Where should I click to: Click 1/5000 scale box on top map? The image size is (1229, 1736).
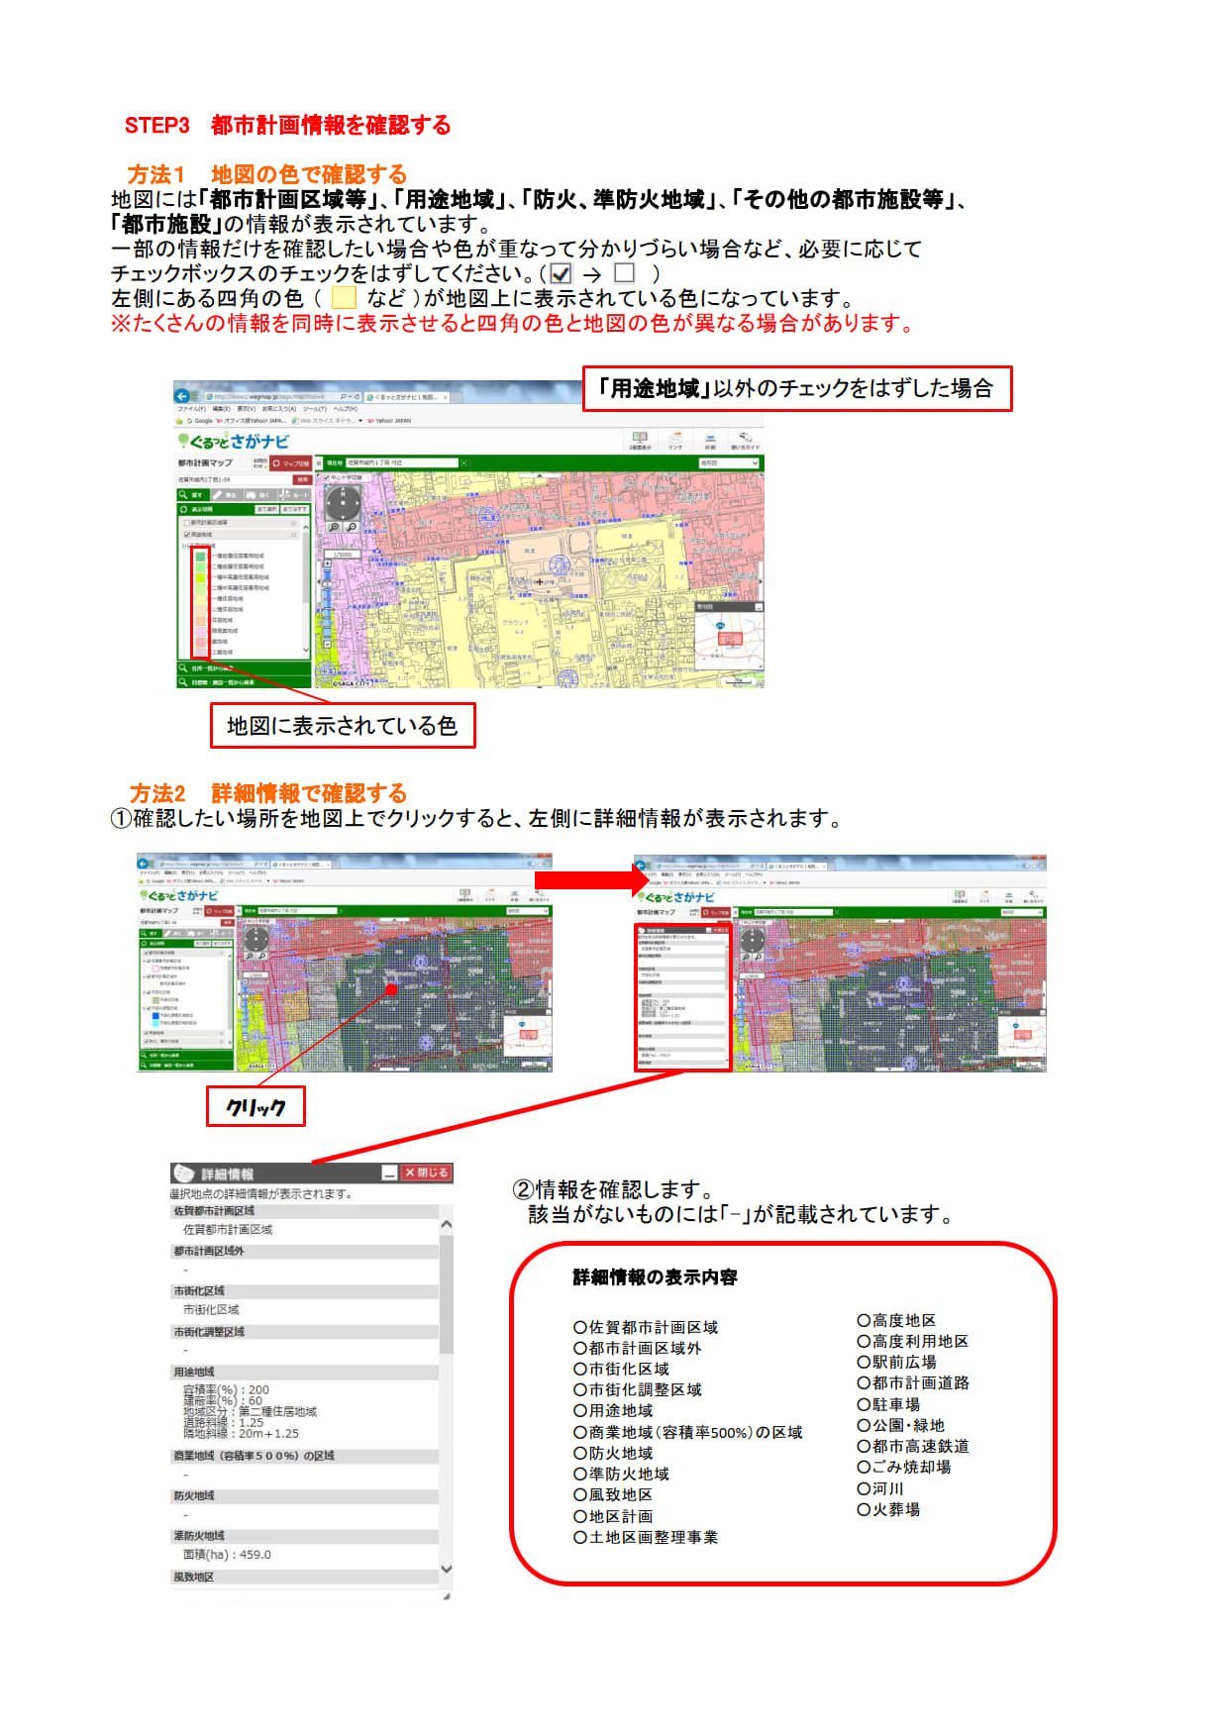click(x=343, y=554)
